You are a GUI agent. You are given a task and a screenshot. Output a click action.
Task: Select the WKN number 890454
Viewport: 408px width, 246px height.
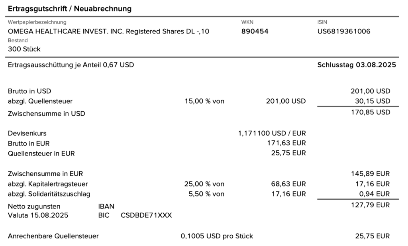(x=255, y=31)
